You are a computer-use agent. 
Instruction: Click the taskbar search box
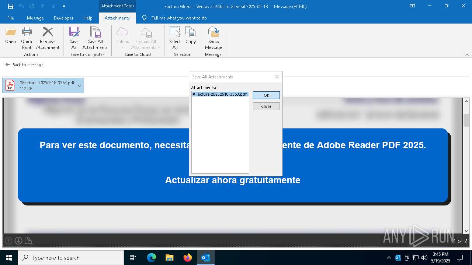[x=71, y=258]
